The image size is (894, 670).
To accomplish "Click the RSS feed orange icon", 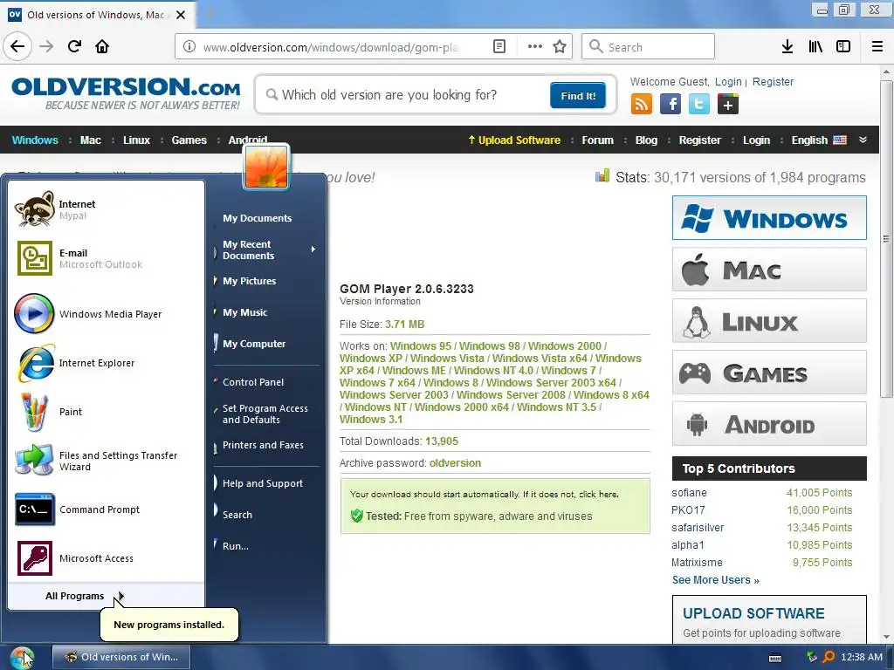I will pos(642,105).
